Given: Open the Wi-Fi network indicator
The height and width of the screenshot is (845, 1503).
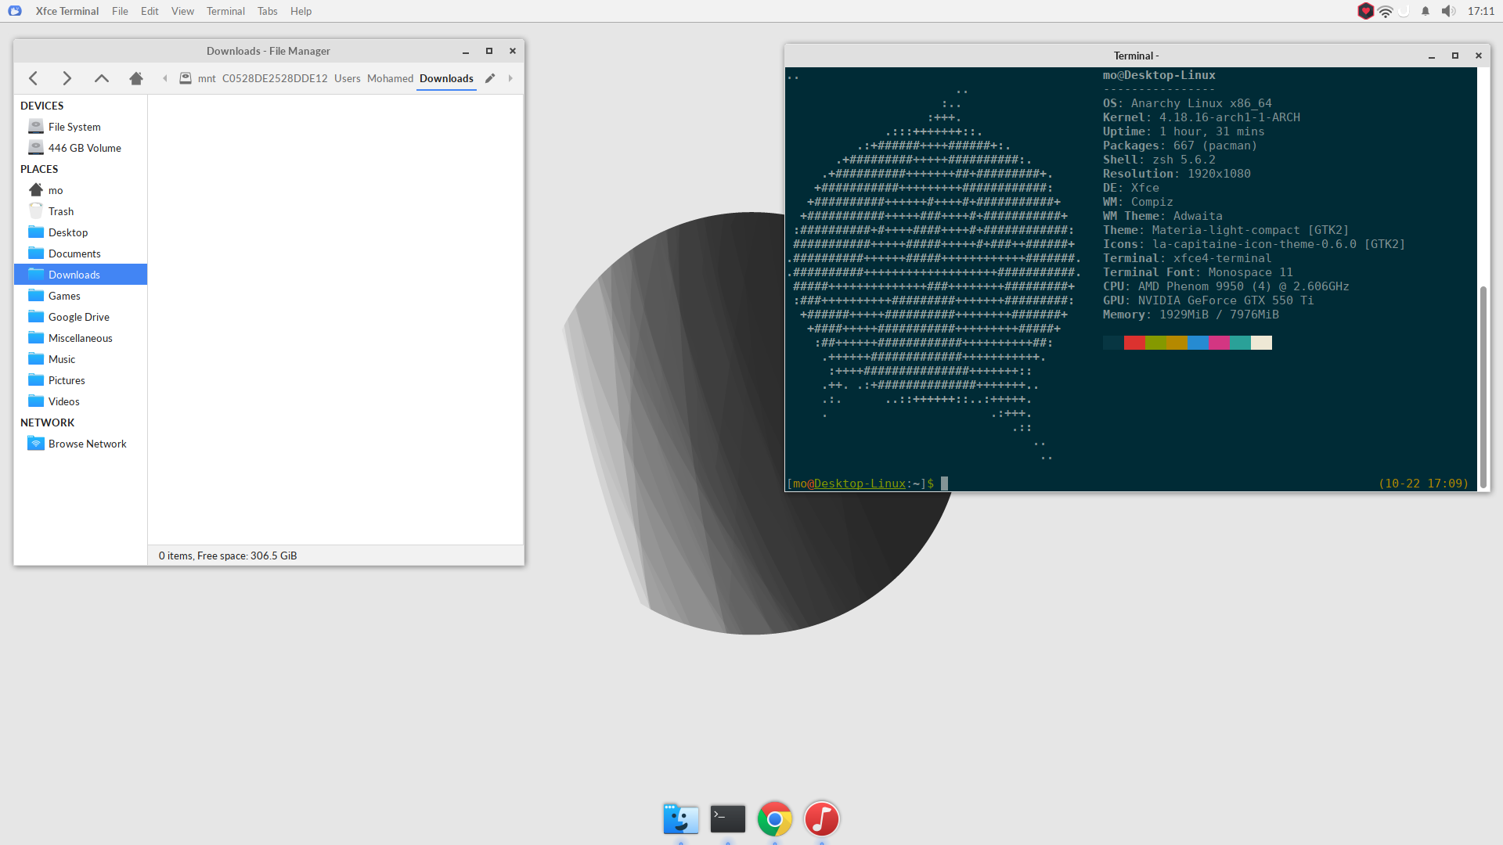Looking at the screenshot, I should pos(1386,11).
